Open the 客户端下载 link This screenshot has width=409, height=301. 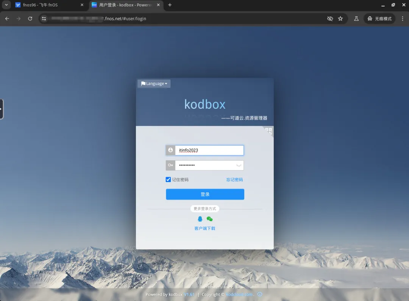click(x=205, y=228)
